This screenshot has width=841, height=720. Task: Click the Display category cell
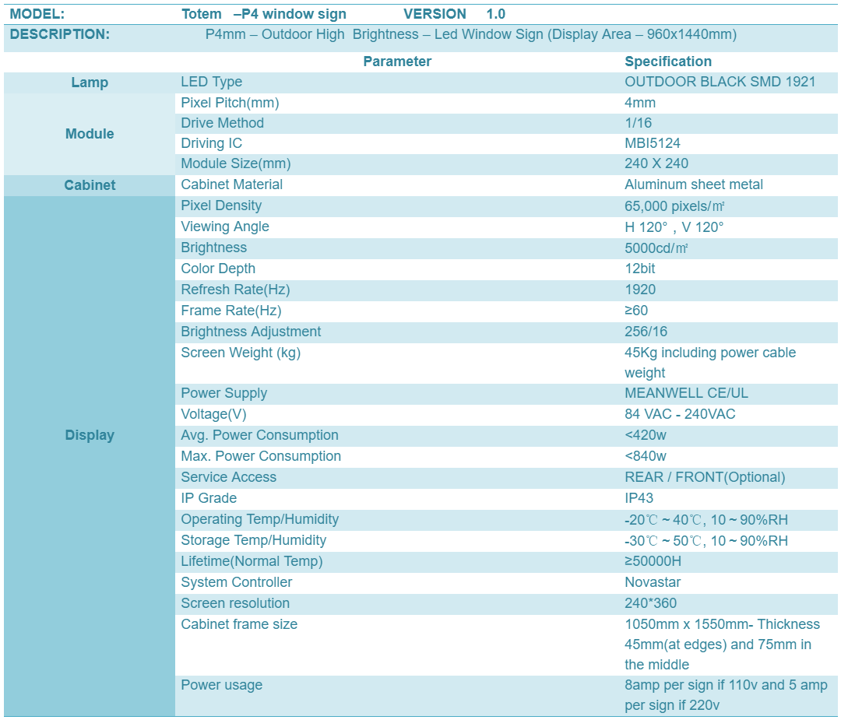90,435
